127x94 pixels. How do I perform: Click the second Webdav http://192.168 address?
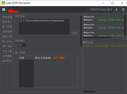point(112,28)
